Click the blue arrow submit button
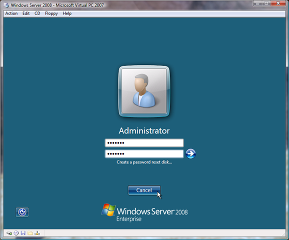The width and height of the screenshot is (289, 240). (x=190, y=153)
